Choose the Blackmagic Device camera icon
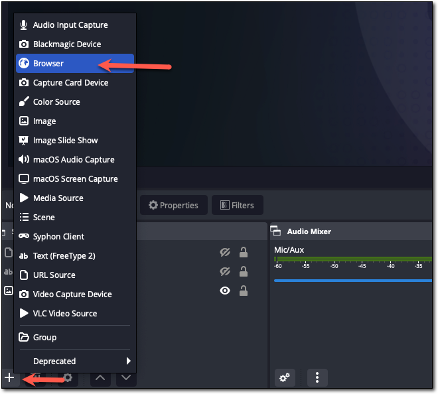This screenshot has height=394, width=438. coord(24,44)
